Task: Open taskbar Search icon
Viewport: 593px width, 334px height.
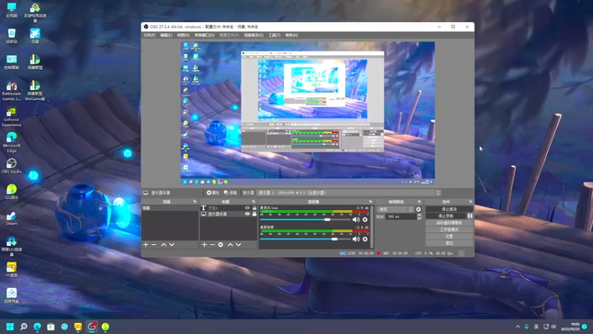Action: (24, 327)
